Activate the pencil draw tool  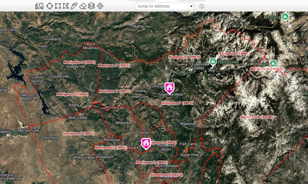[x=74, y=6]
